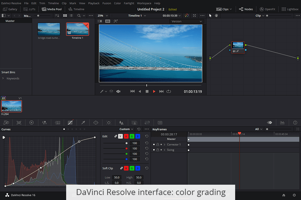Open the Workspace menu
This screenshot has width=301, height=200.
[144, 3]
